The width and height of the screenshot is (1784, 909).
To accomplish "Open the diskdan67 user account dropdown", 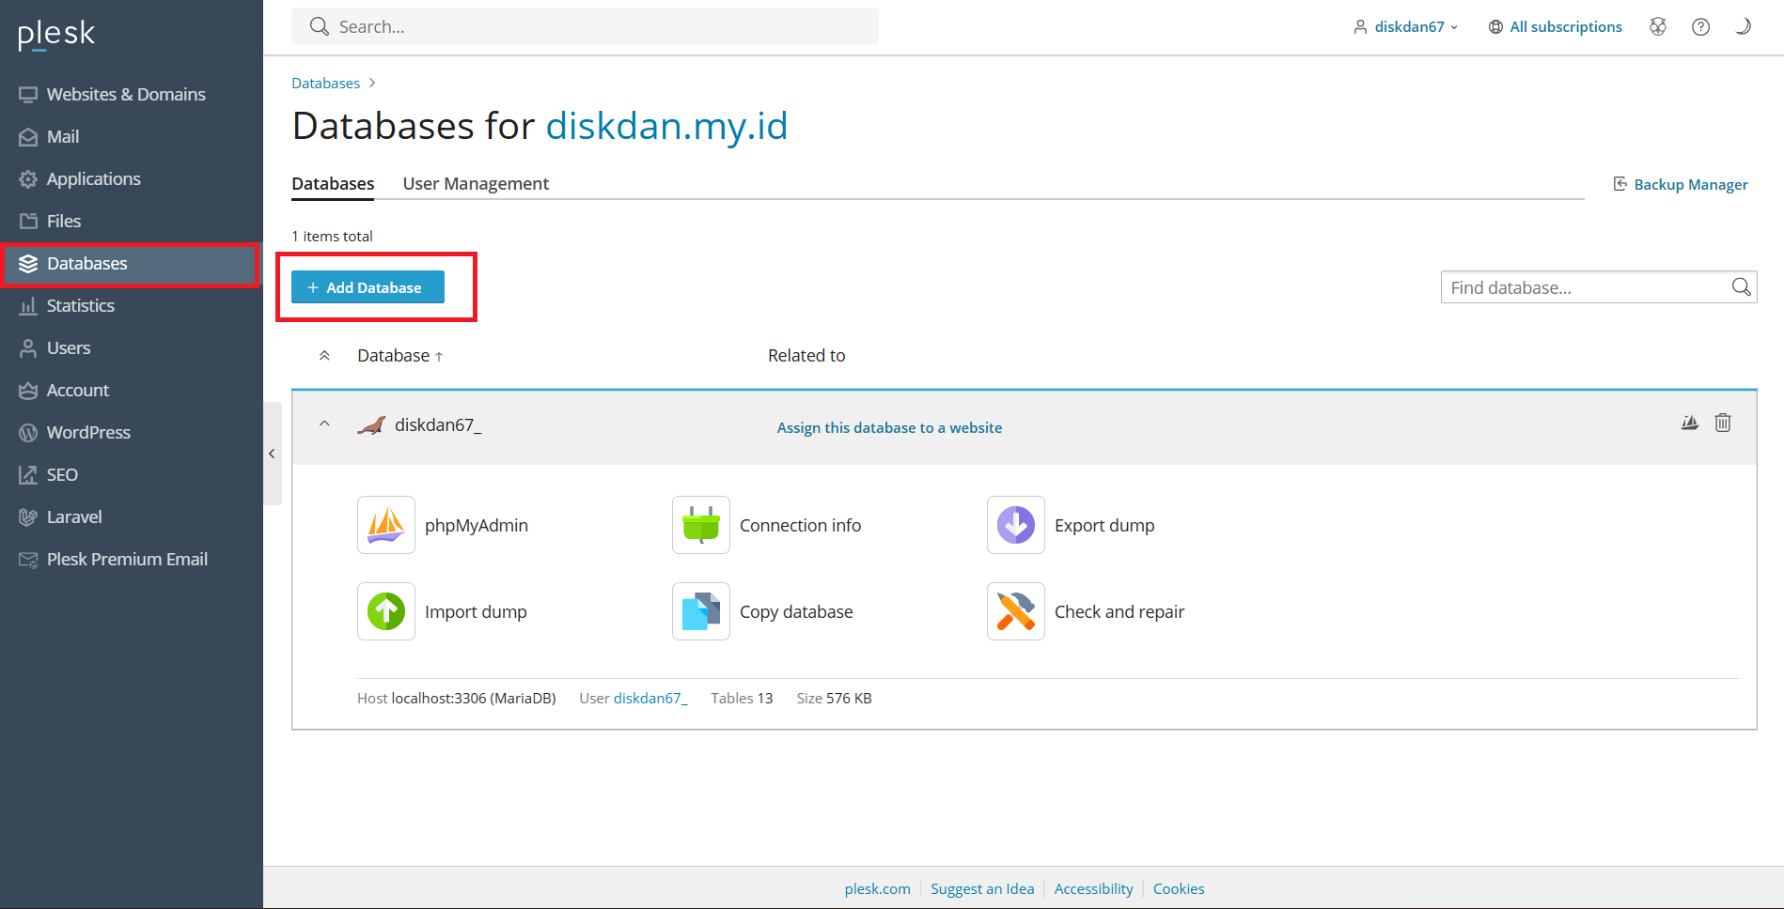I will (1406, 27).
